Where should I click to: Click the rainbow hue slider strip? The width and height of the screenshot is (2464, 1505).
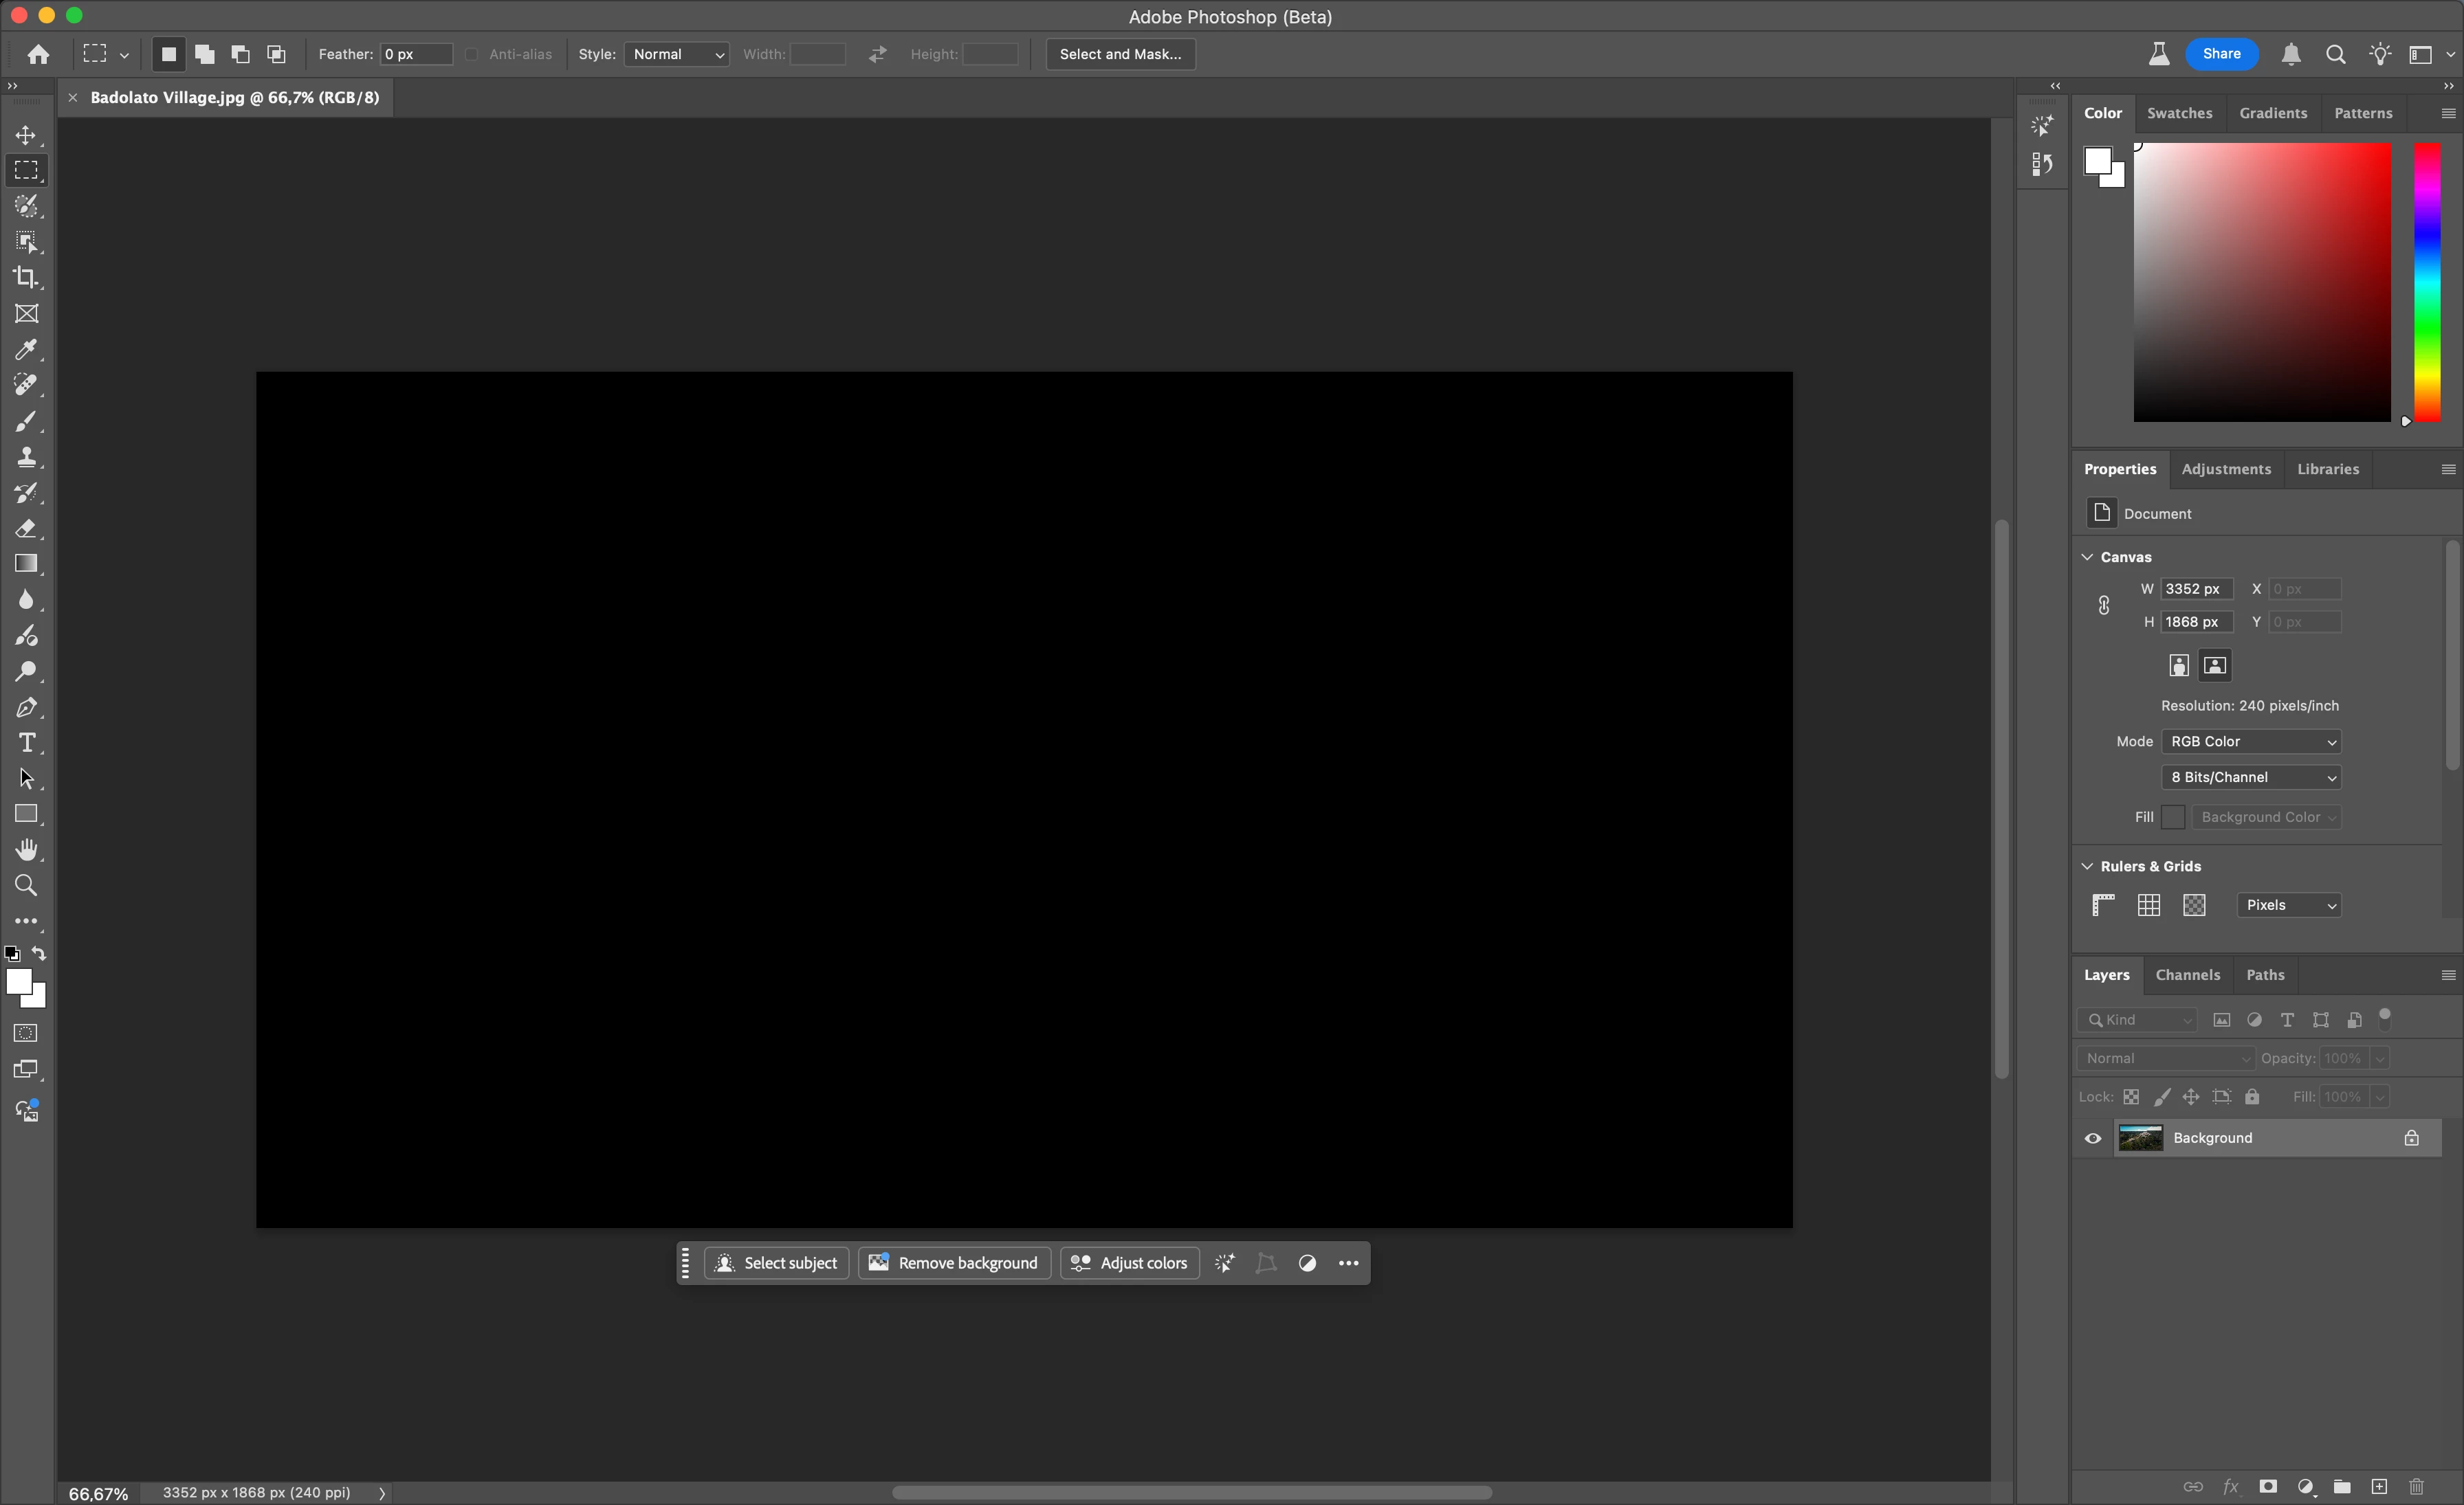(2427, 282)
